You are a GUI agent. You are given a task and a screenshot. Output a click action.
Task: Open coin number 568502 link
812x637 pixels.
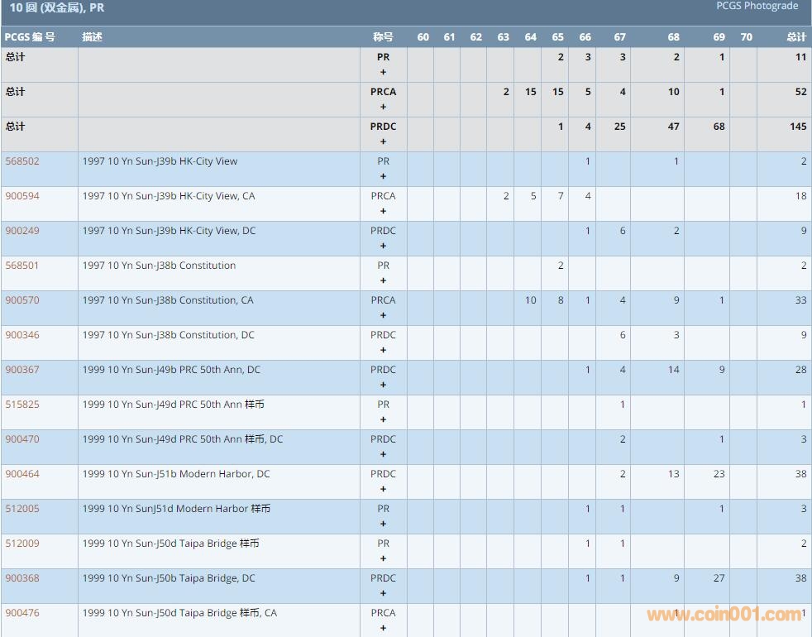[x=22, y=161]
